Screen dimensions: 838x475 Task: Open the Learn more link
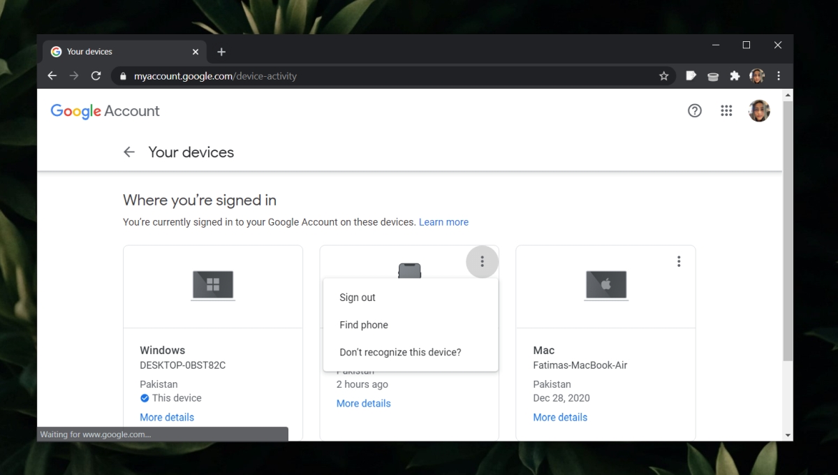tap(443, 222)
